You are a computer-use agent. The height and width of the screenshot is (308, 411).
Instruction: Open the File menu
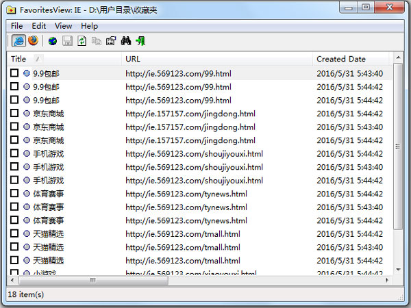17,26
